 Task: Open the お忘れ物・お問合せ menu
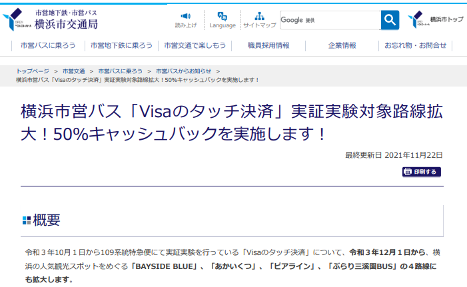(416, 45)
